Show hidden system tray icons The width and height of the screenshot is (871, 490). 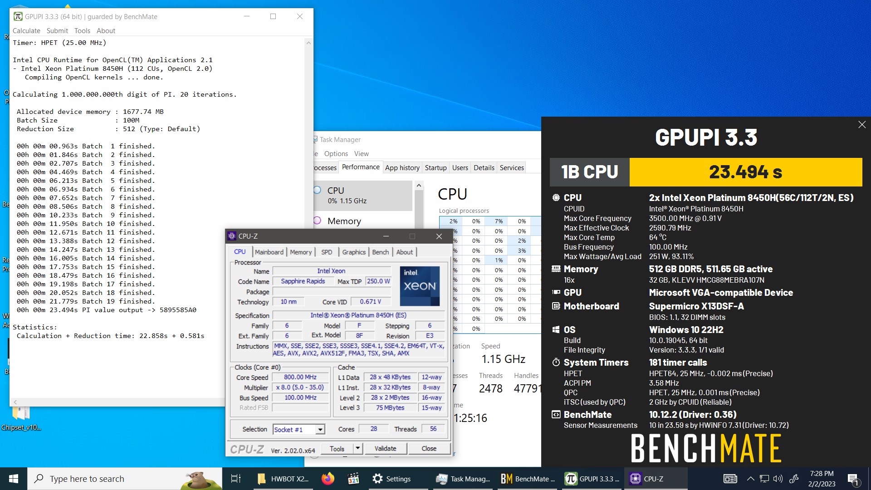(750, 479)
